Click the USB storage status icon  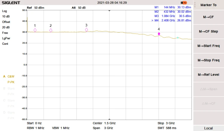click(184, 3)
